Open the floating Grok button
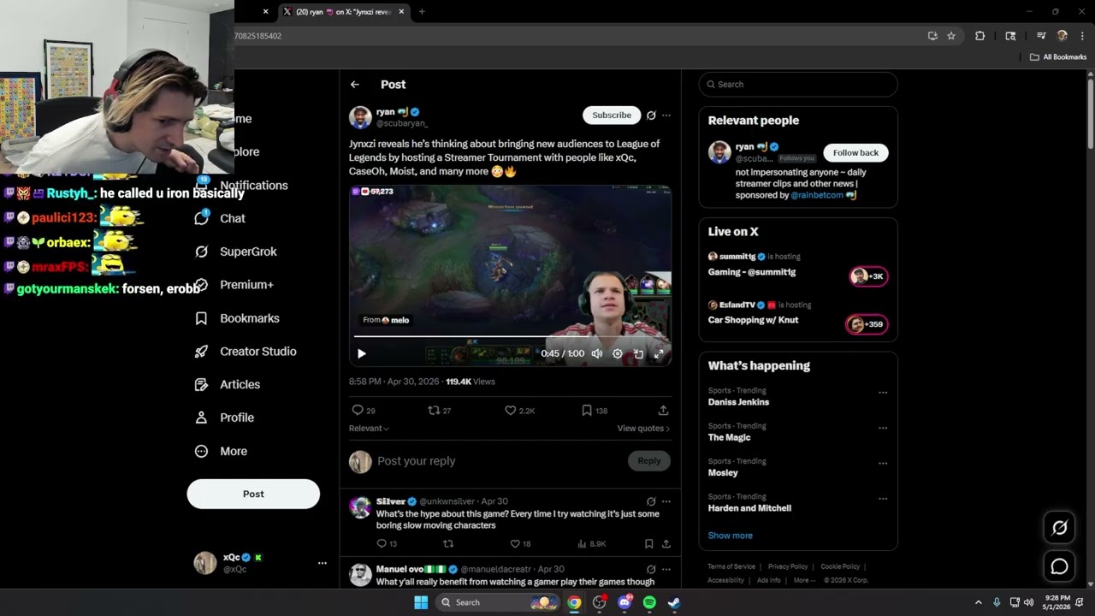Screen dimensions: 1095x616 tap(1059, 528)
